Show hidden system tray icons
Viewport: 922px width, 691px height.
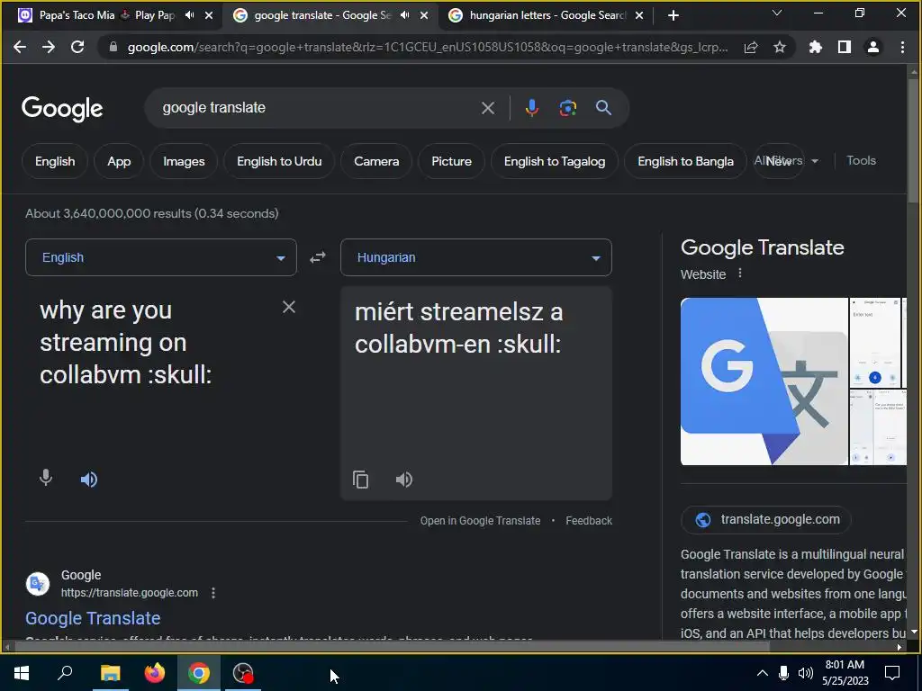click(762, 673)
